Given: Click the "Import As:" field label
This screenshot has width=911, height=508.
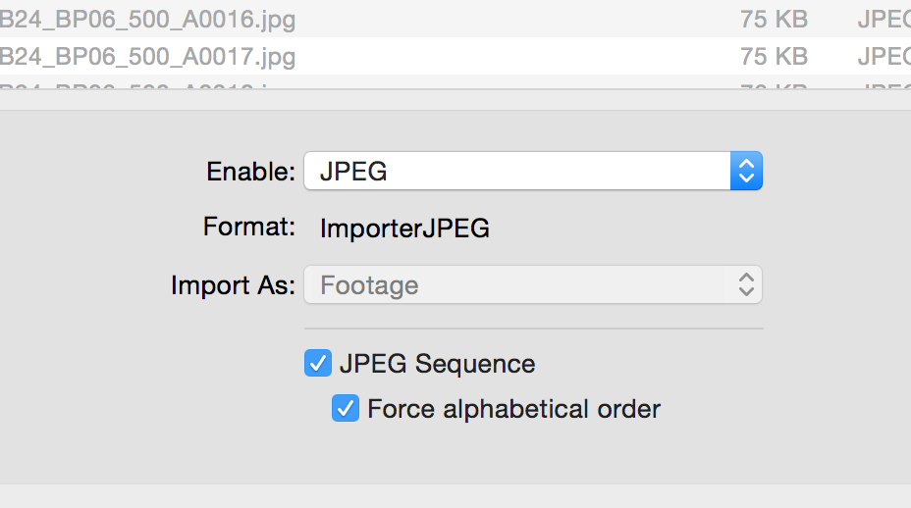Looking at the screenshot, I should (x=233, y=285).
